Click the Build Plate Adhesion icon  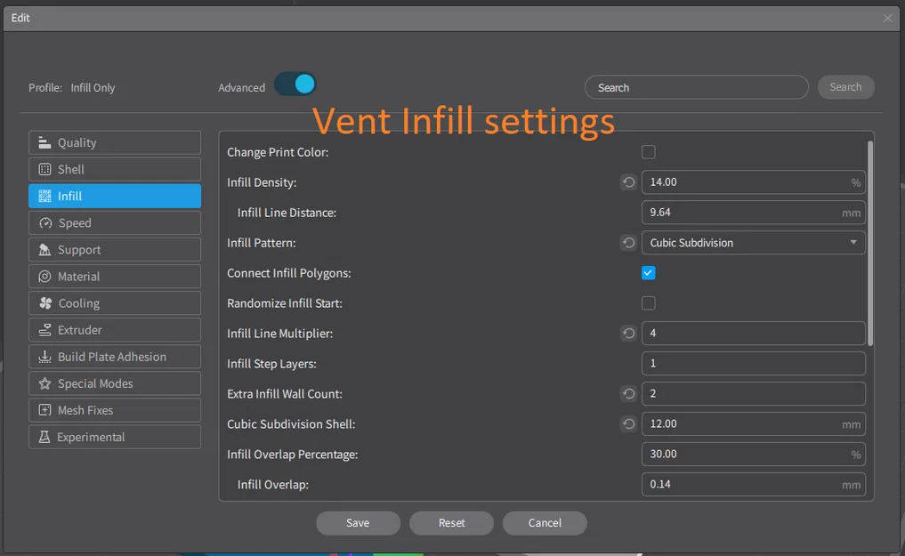(x=44, y=357)
